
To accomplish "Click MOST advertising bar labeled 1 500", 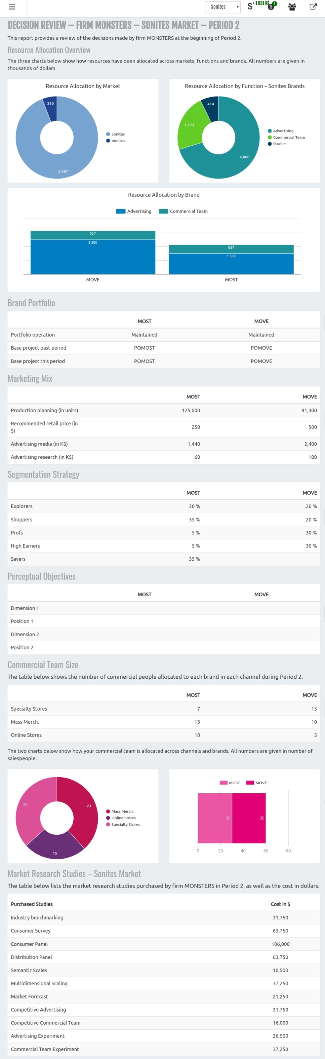I will pos(231,264).
